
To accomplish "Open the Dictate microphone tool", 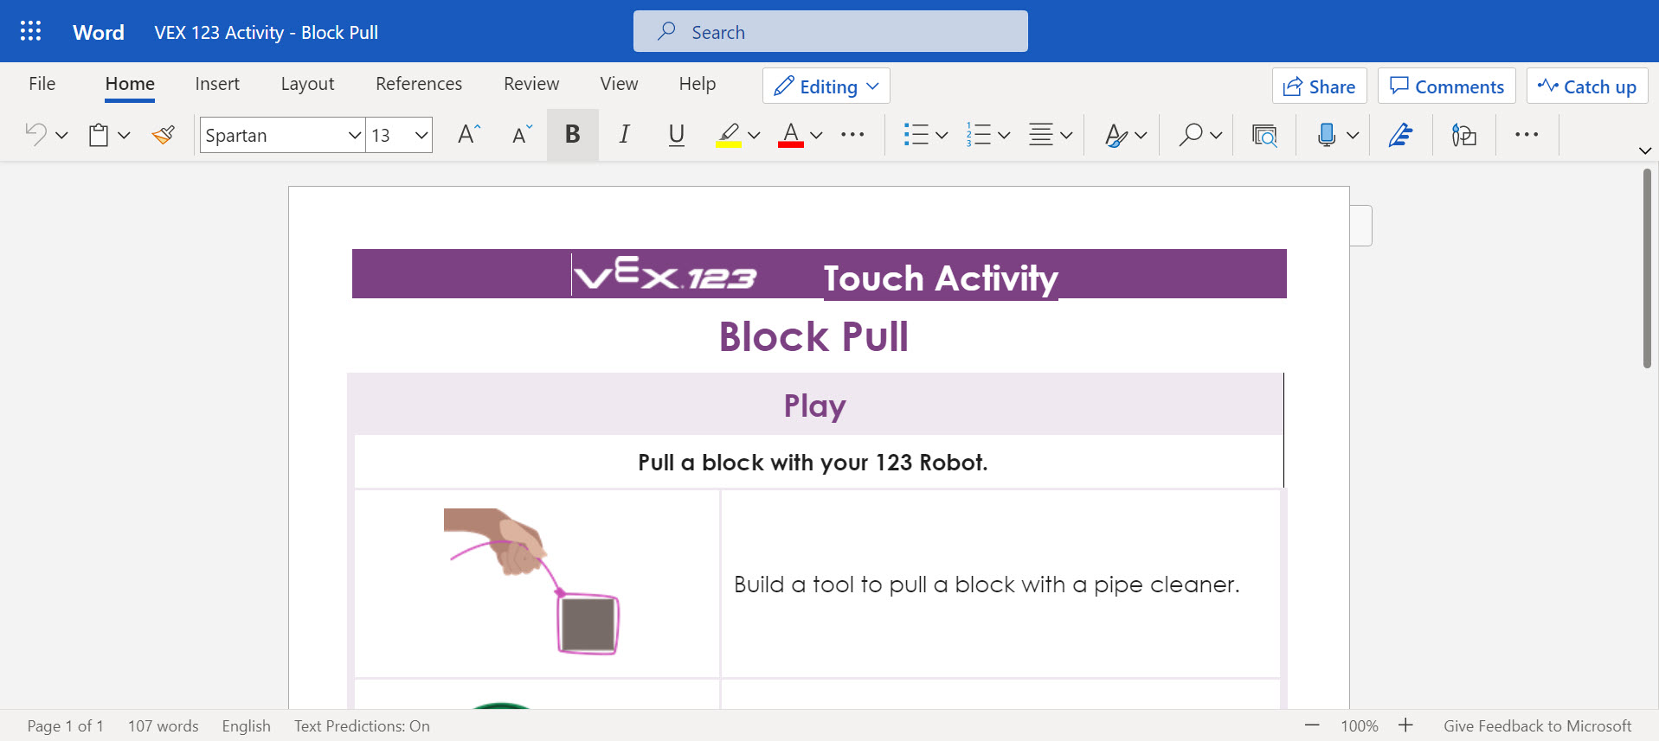I will [1326, 135].
